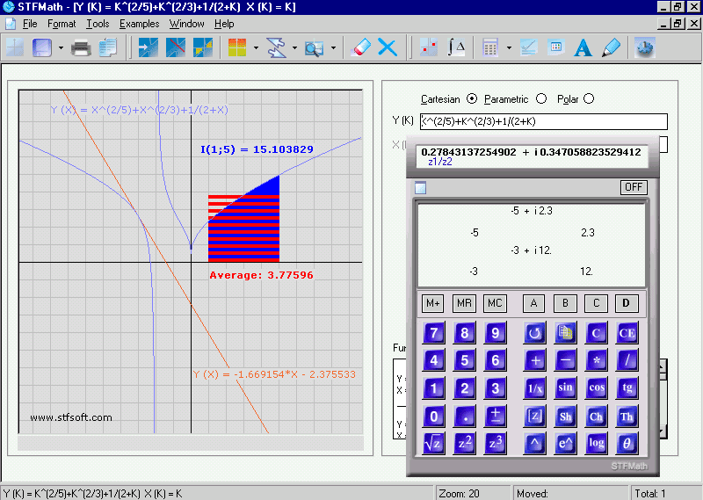The height and width of the screenshot is (500, 703).
Task: Click the red points toolbar icon
Action: click(429, 47)
